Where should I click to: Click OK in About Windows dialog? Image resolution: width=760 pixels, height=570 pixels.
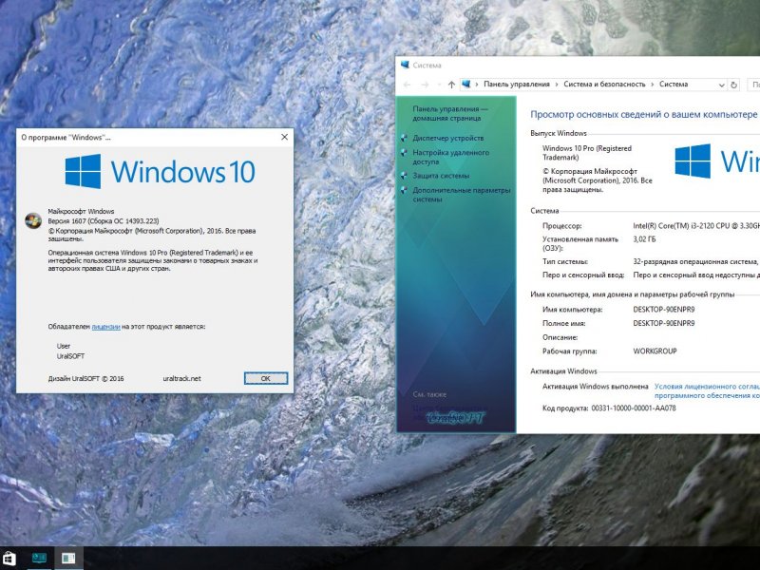266,378
